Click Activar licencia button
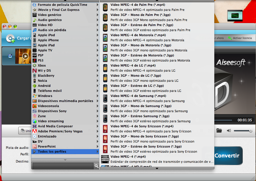 [240, 38]
